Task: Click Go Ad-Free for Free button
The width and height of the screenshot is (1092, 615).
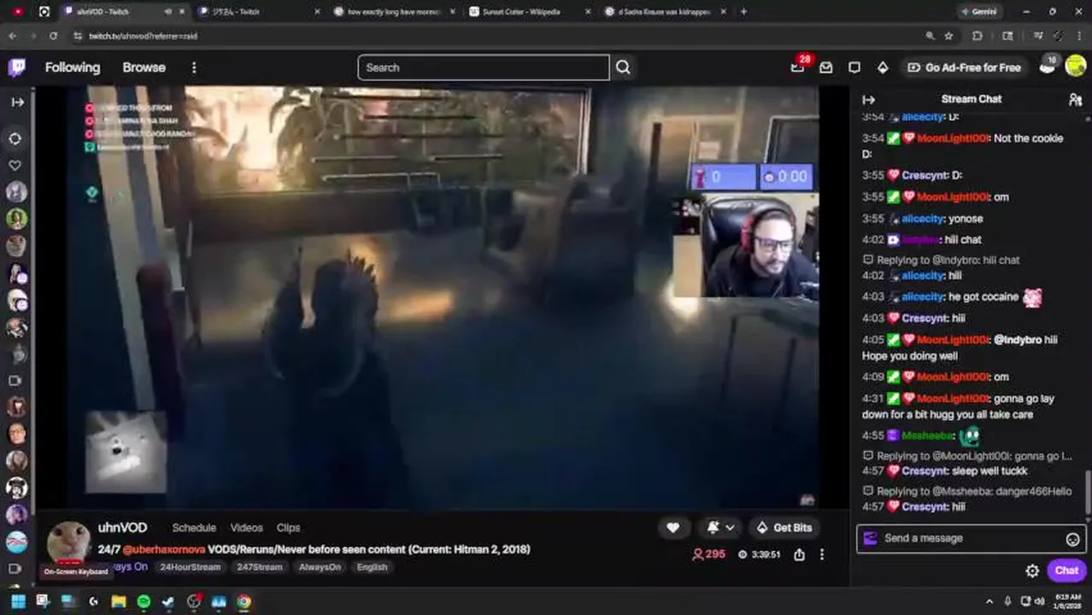Action: (x=964, y=67)
